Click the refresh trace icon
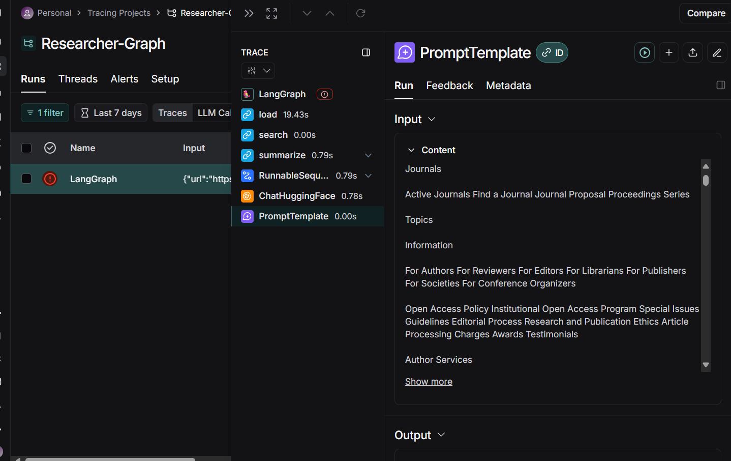 pyautogui.click(x=360, y=13)
